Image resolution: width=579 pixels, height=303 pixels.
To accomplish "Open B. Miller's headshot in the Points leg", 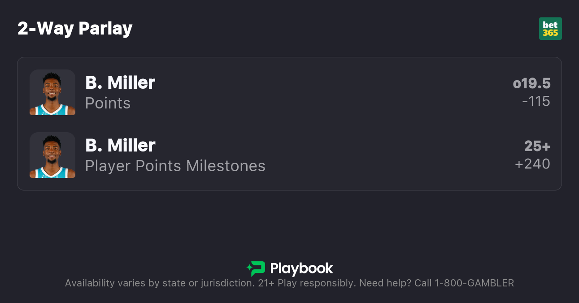I will (x=52, y=92).
